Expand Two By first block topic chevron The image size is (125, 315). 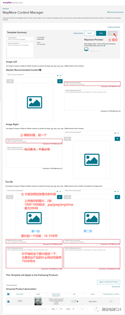[60, 192]
